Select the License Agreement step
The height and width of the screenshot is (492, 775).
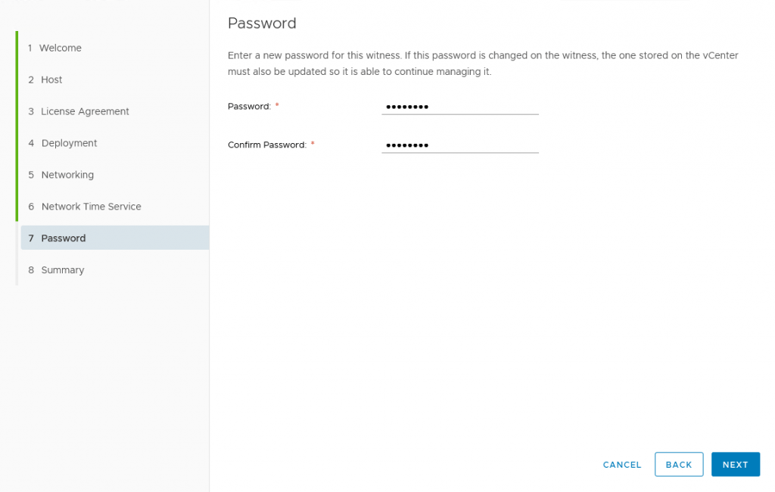click(x=85, y=111)
